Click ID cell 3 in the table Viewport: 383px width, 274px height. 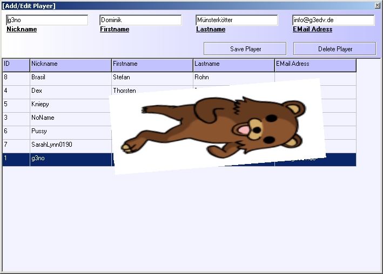pos(16,119)
